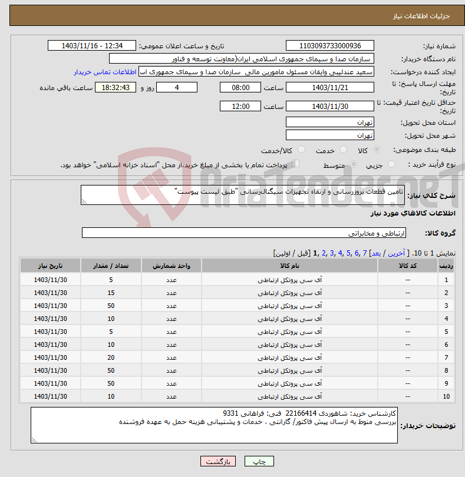The image size is (465, 477).
Task: Go to page 2 of items
Action: [x=324, y=253]
